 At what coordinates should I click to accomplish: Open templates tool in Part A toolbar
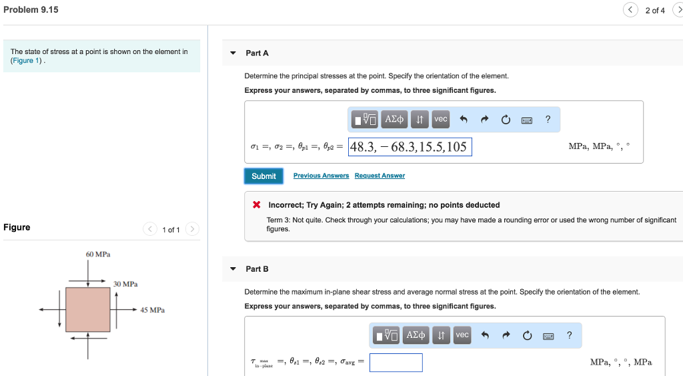[x=365, y=119]
